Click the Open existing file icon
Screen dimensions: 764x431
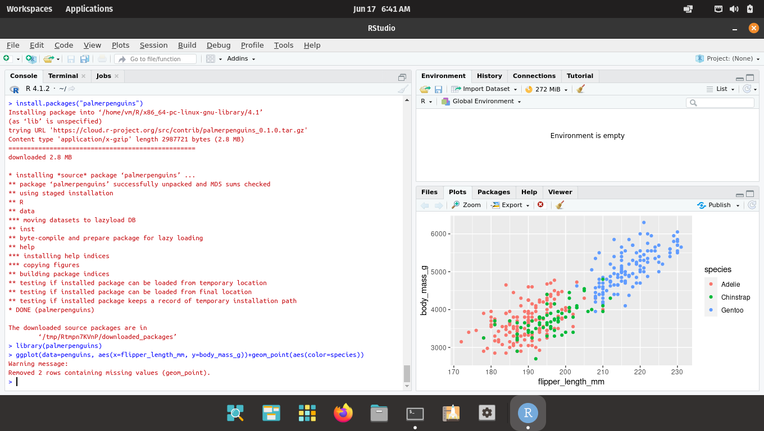[x=48, y=58]
